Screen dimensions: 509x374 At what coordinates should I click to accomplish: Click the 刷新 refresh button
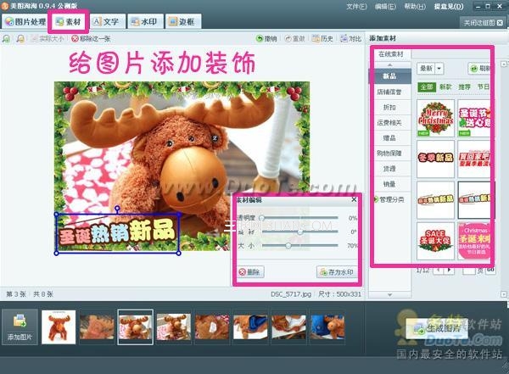(x=480, y=69)
